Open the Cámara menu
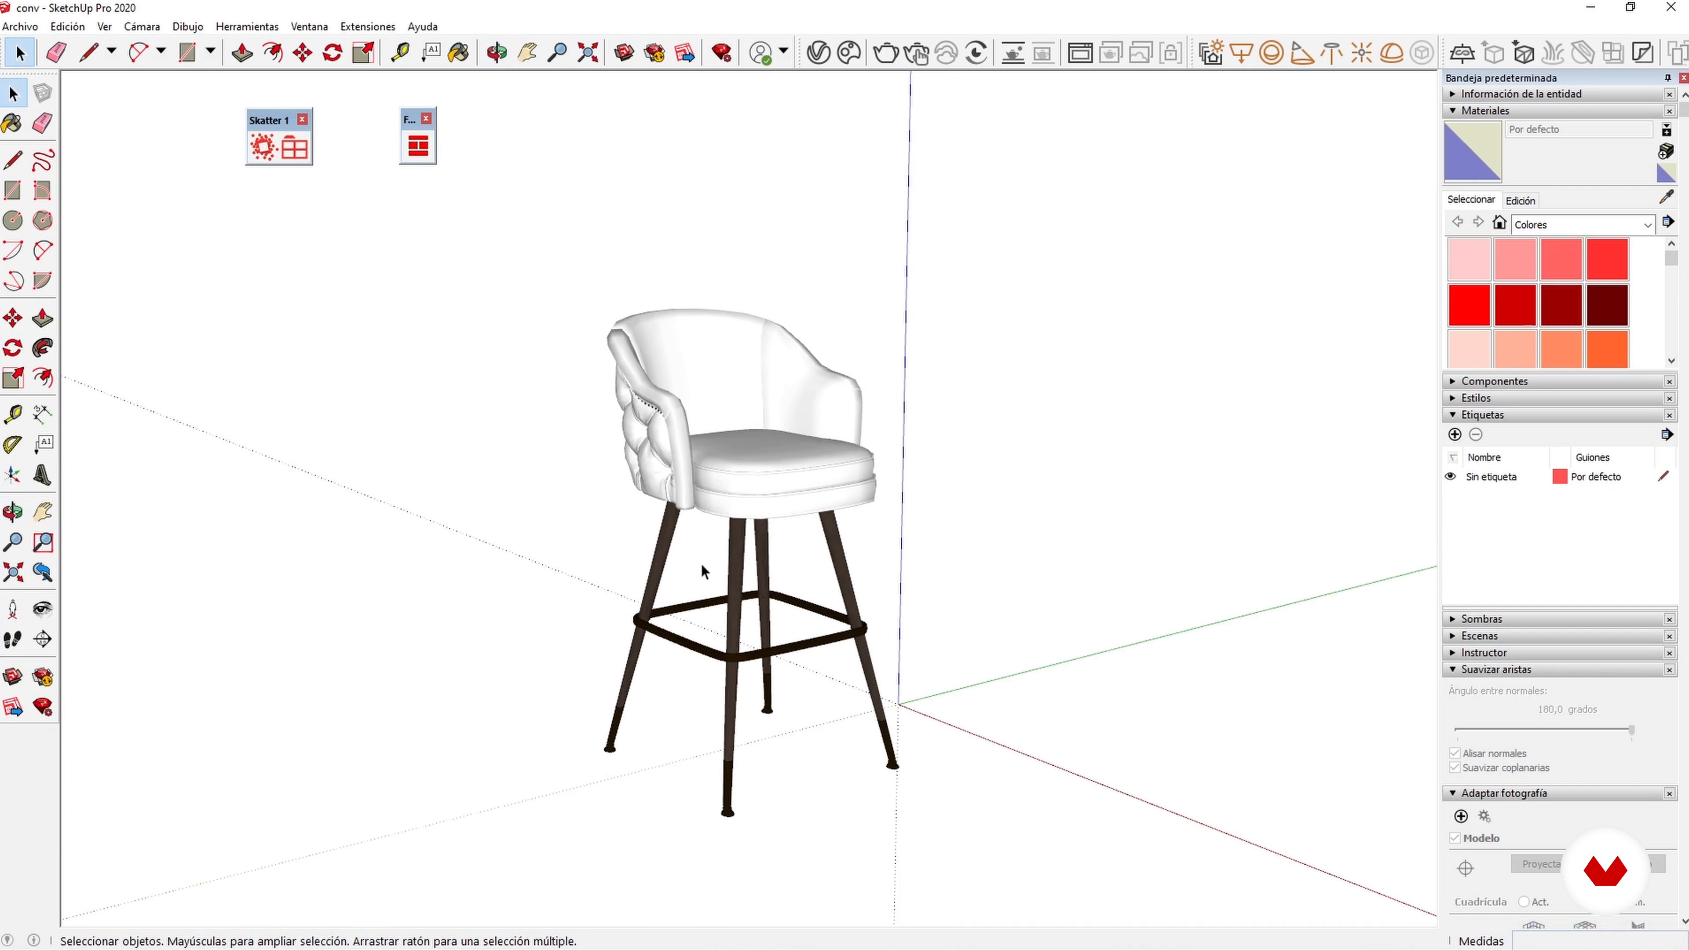 pos(142,27)
